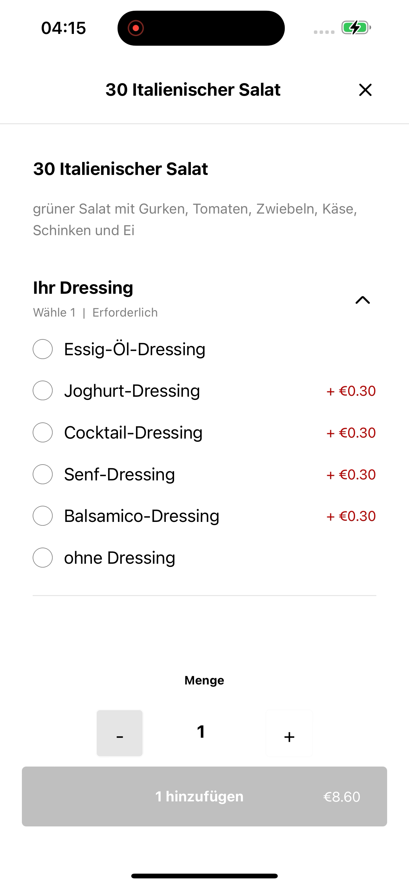Screen dimensions: 409x886
Task: Close the Italienischer Salat dialog
Action: pos(365,90)
